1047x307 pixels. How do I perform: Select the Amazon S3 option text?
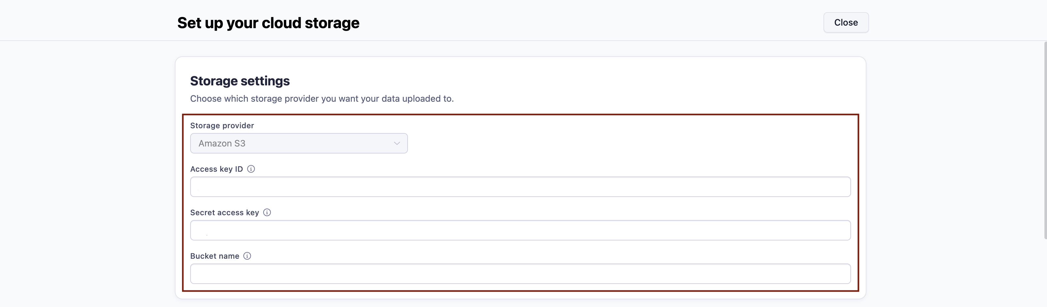(x=222, y=143)
